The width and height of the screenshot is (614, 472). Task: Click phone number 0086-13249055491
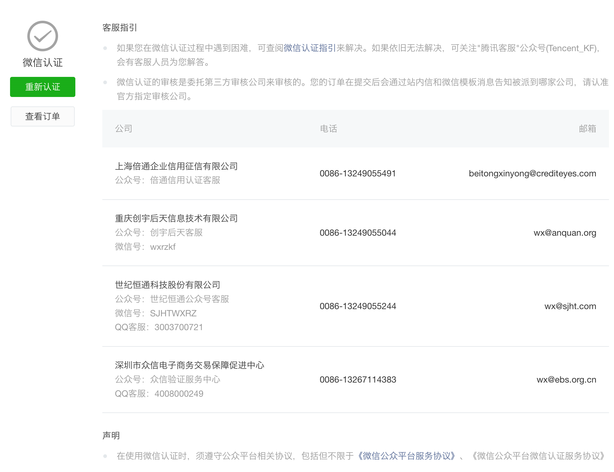click(x=358, y=174)
